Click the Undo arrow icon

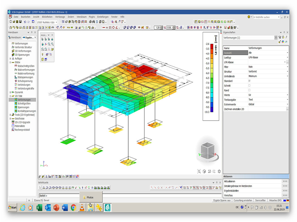(25, 22)
